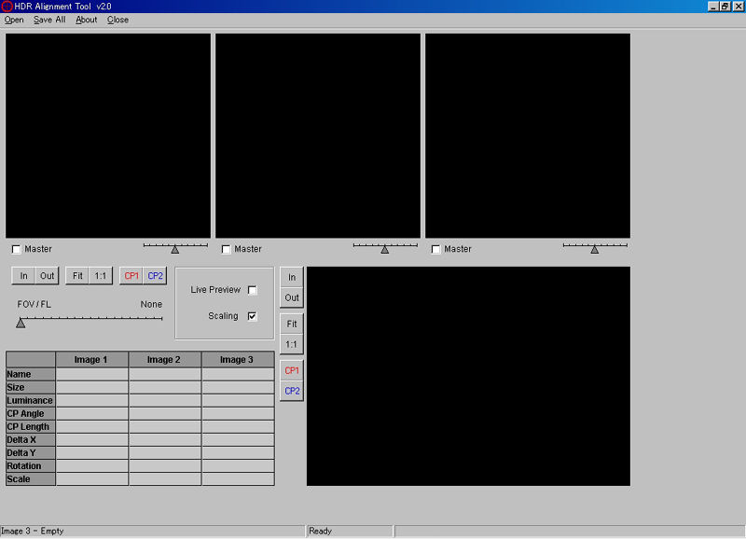The height and width of the screenshot is (539, 746).
Task: Select red CP1 button beside preview pane
Action: click(292, 370)
